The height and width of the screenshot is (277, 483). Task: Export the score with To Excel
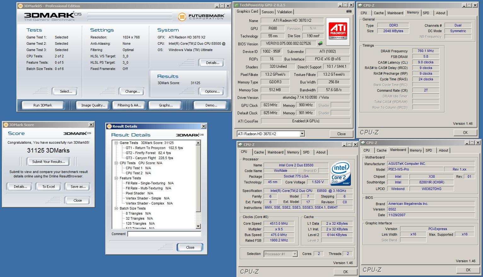point(49,187)
